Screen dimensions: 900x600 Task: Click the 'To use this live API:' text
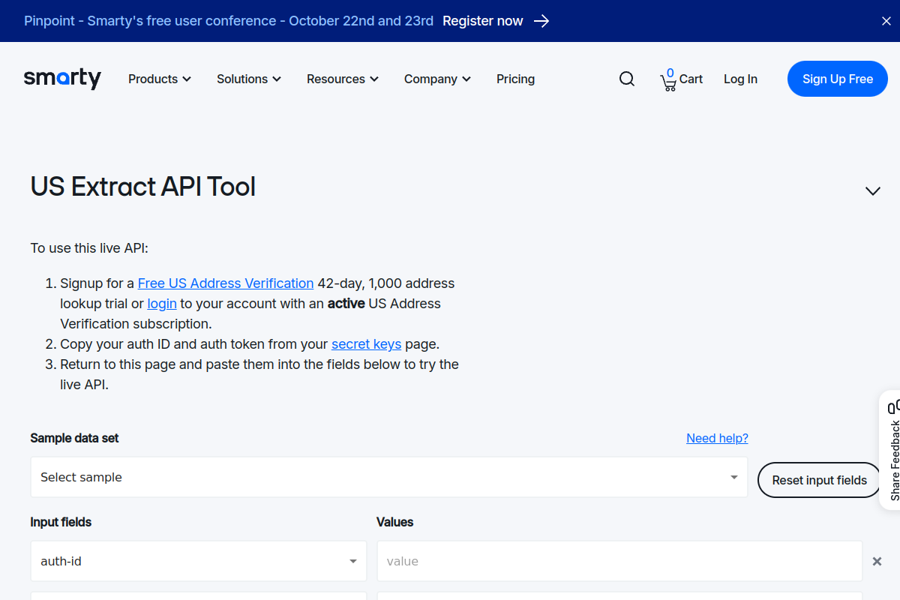tap(89, 248)
